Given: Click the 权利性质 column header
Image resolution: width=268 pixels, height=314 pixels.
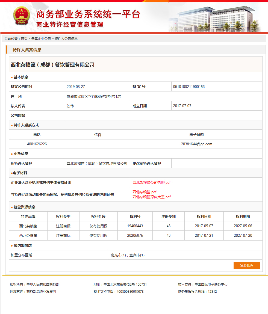Looking at the screenshot, I should point(98,217).
